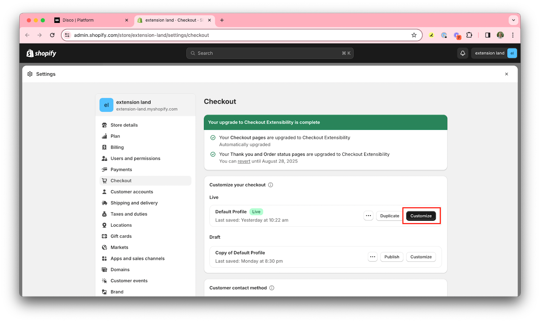The image size is (540, 322).
Task: Focus the Shopify Search field
Action: click(x=270, y=53)
